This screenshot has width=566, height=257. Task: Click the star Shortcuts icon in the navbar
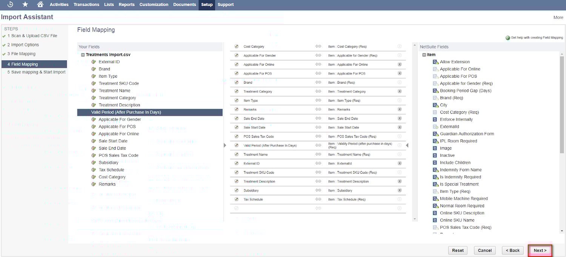click(x=25, y=5)
